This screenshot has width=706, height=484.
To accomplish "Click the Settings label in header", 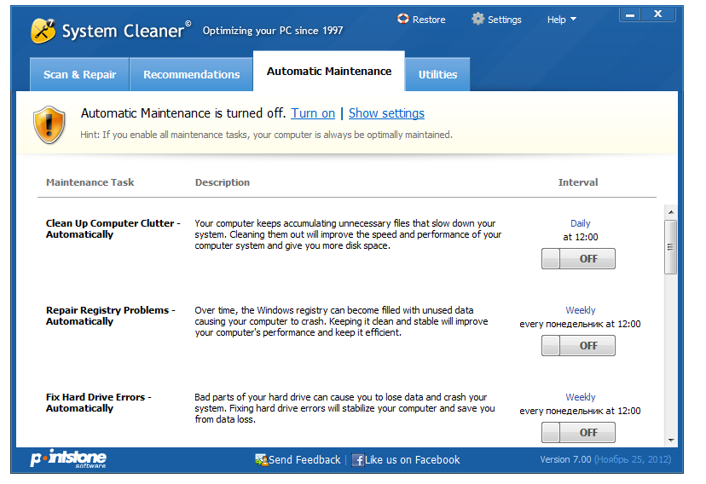I will coord(505,20).
